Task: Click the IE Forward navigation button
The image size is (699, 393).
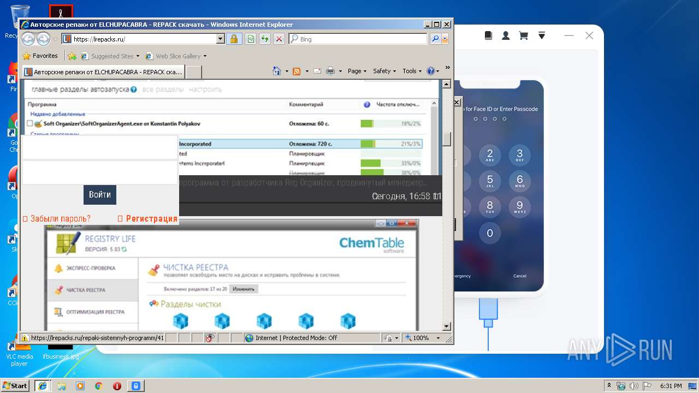Action: pos(43,39)
